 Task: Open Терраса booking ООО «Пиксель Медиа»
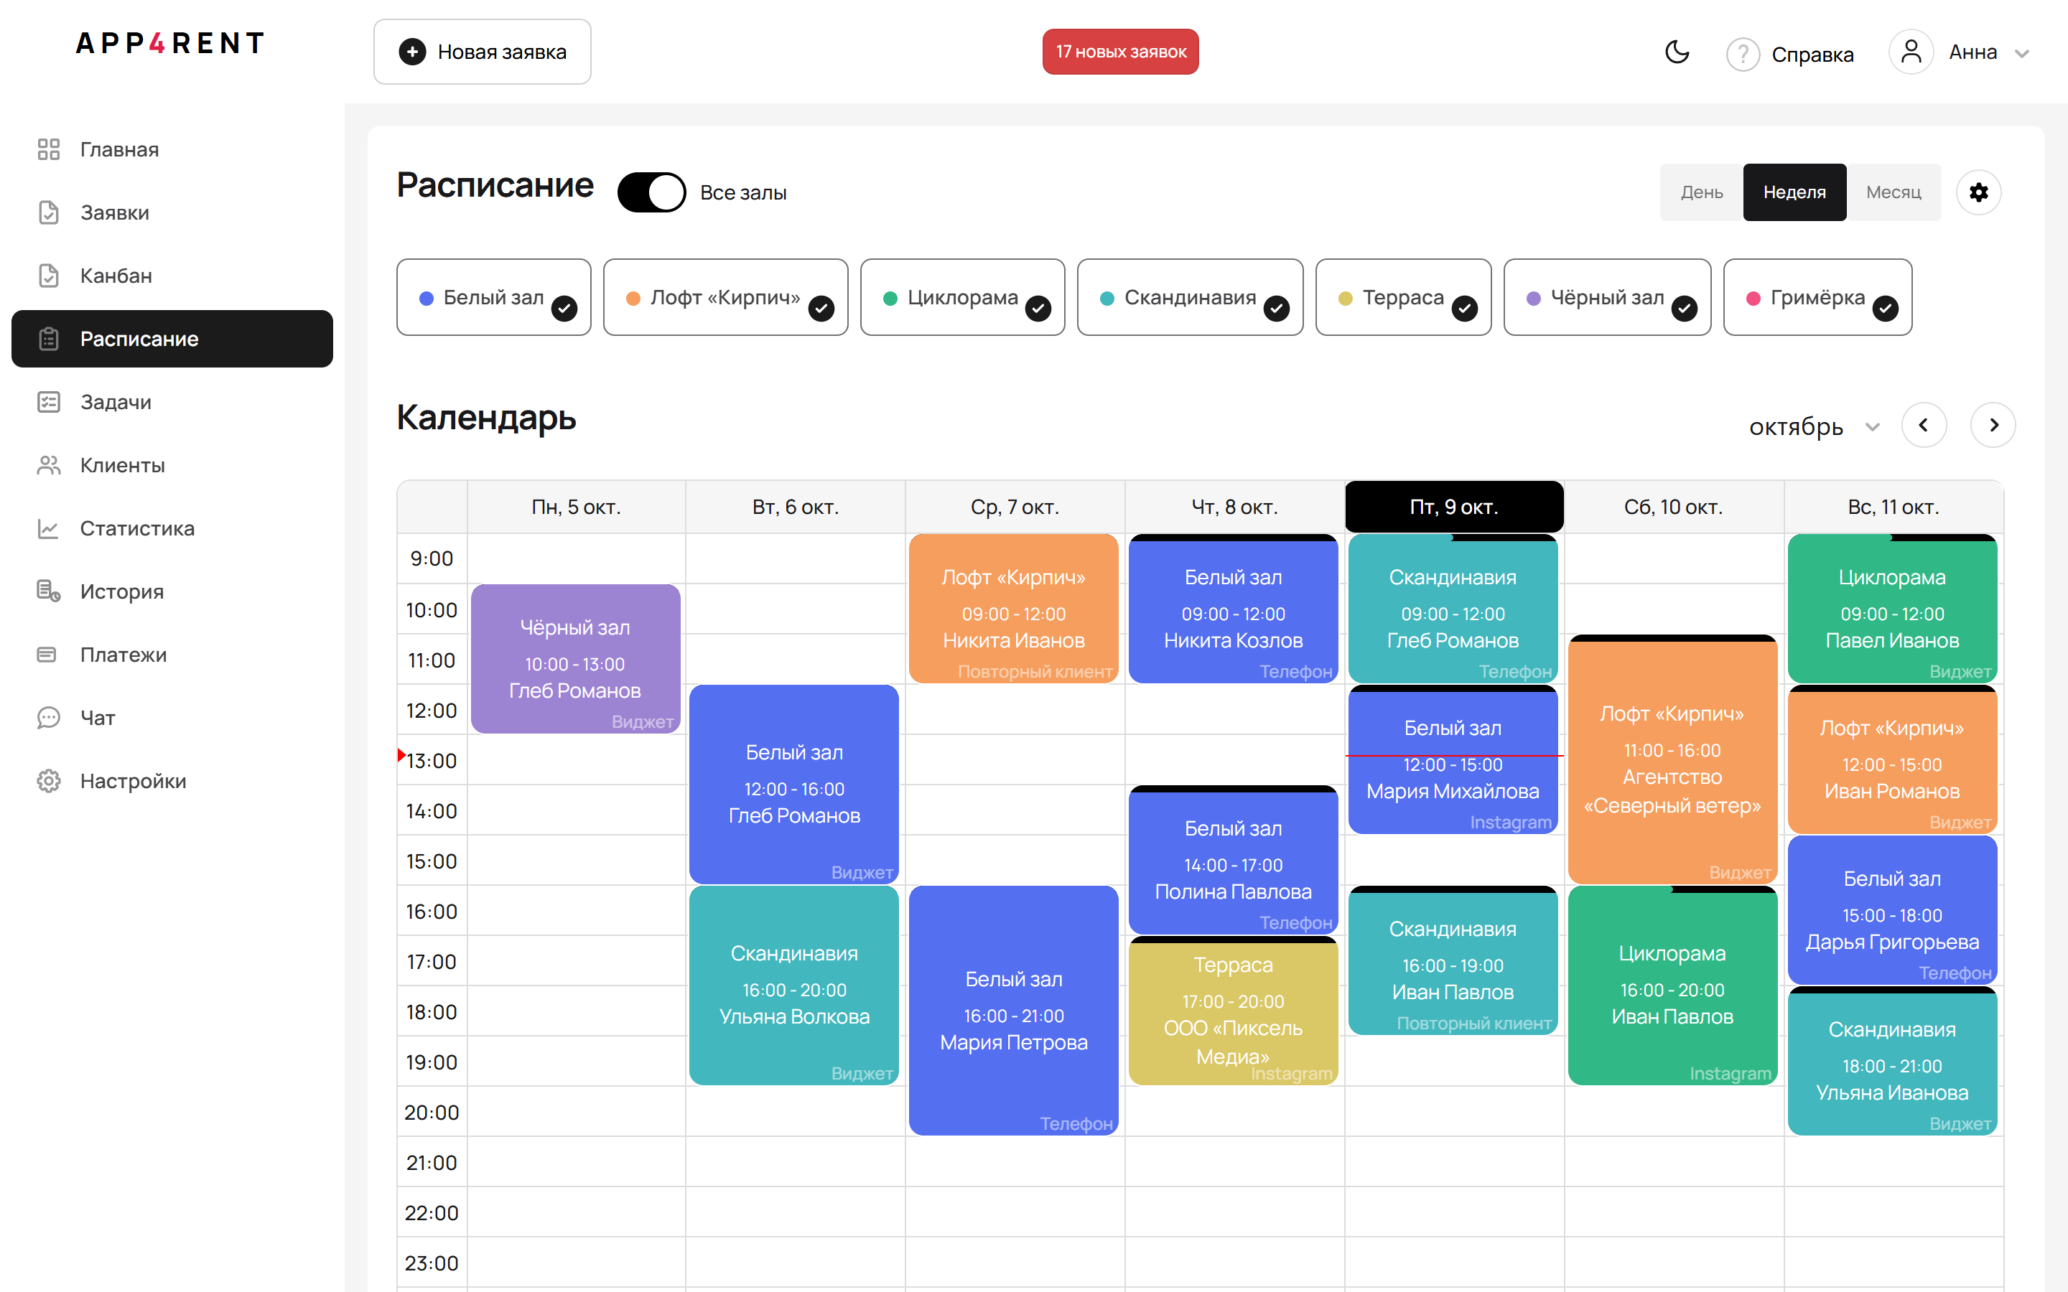click(1233, 1011)
